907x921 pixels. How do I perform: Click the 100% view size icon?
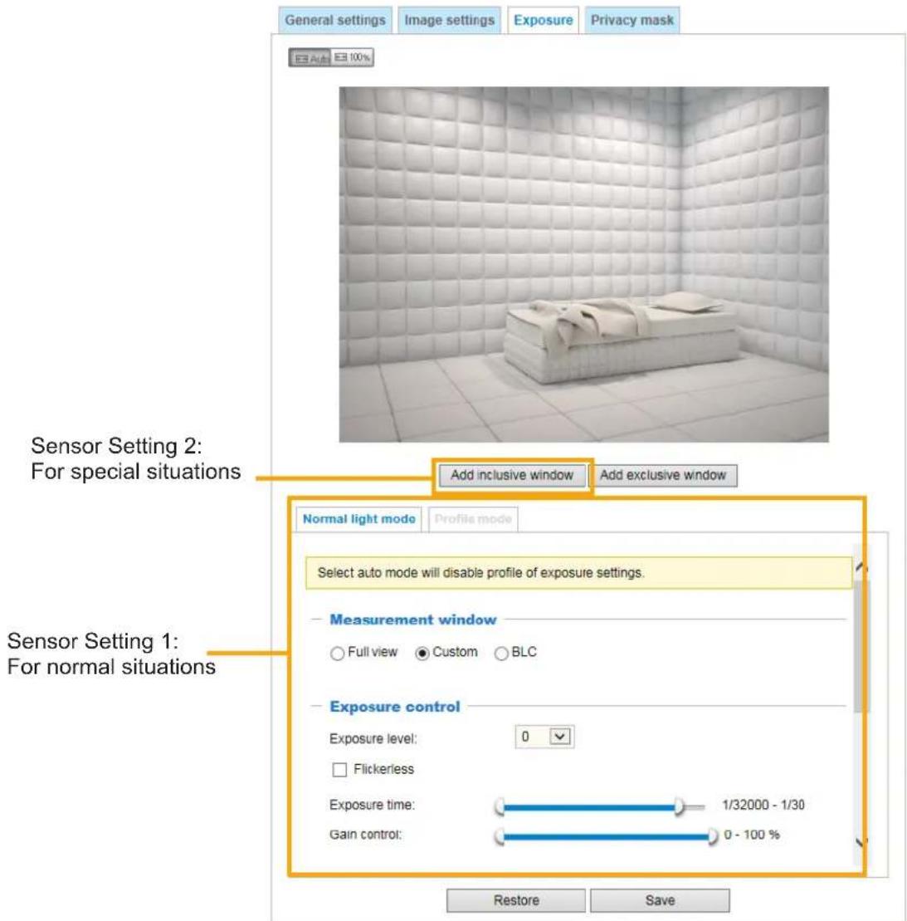point(352,57)
